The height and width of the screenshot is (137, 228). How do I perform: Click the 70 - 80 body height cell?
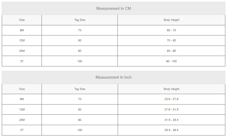pos(171,41)
